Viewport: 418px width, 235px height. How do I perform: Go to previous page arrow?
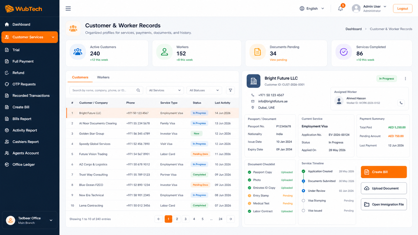158,219
